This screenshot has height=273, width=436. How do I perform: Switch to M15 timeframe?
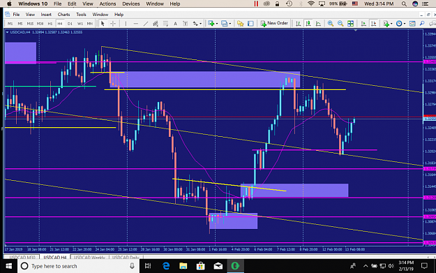[30, 24]
